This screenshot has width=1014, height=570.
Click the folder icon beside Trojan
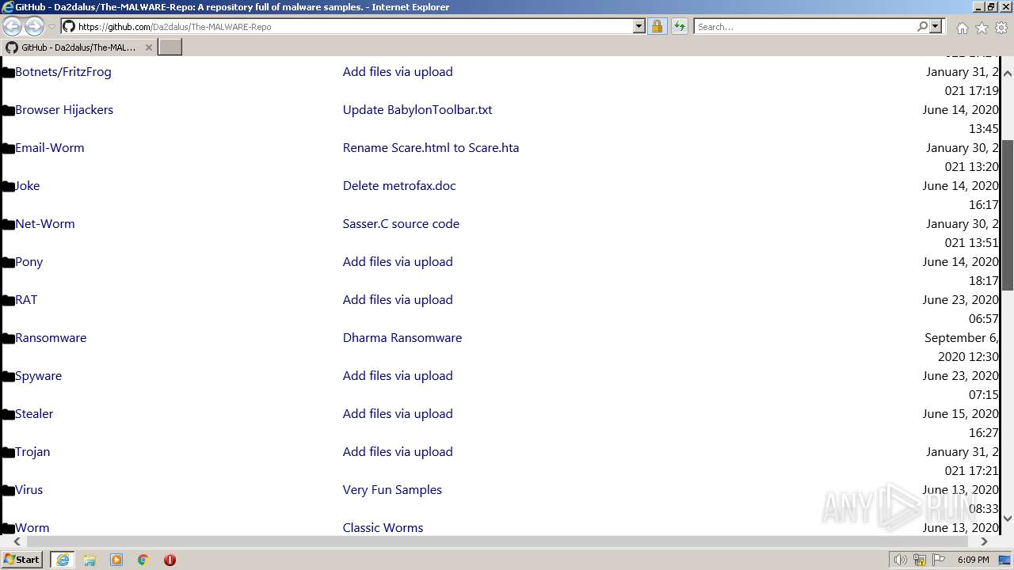click(8, 453)
